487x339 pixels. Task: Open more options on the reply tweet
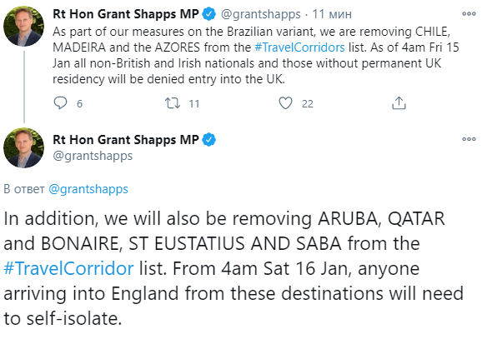pyautogui.click(x=469, y=139)
